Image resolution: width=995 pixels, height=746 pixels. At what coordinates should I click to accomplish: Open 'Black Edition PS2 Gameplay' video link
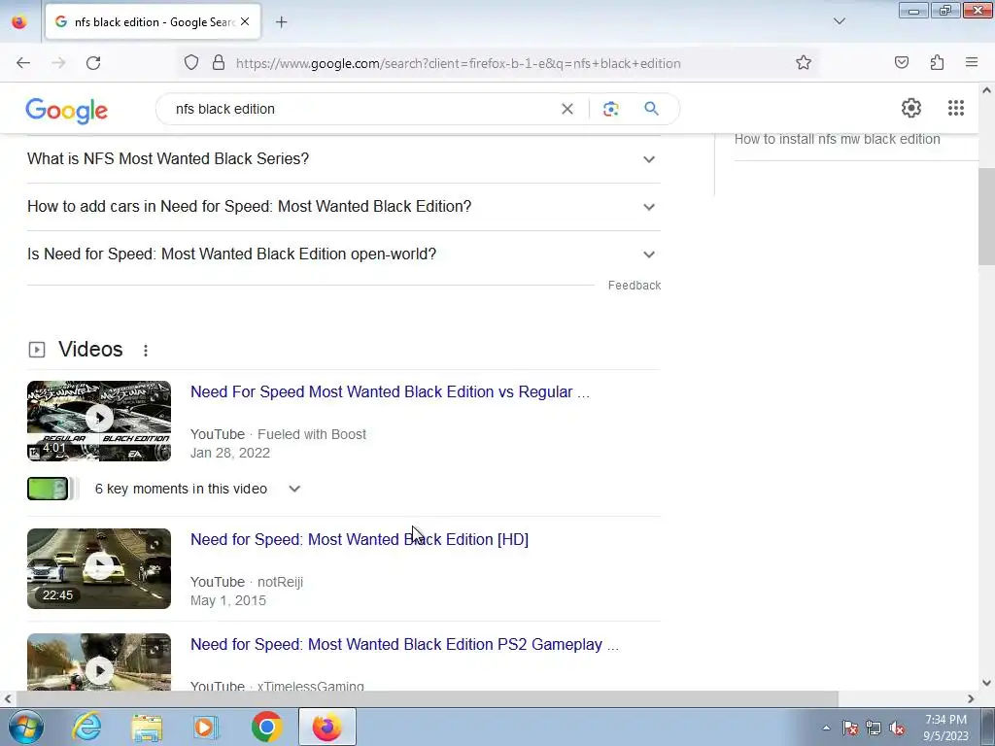tap(404, 645)
